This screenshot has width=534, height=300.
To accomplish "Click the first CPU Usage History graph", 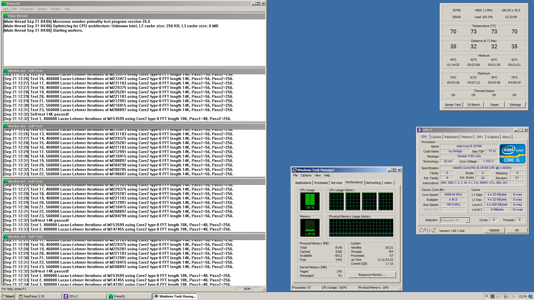I will [x=337, y=201].
